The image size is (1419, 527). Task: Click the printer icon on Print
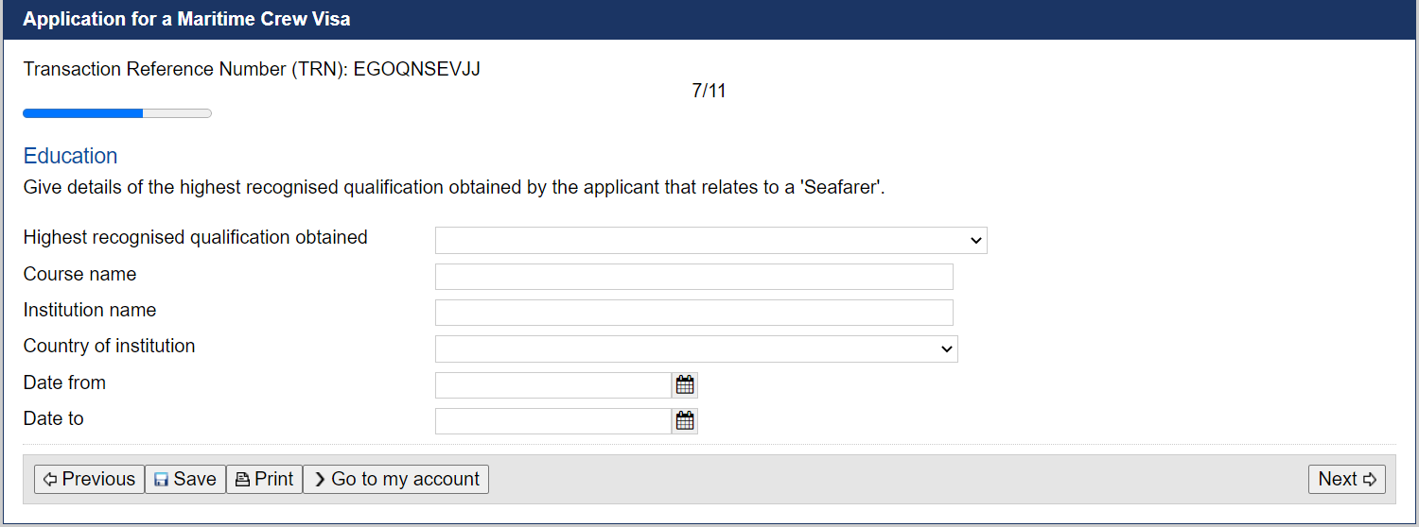242,480
